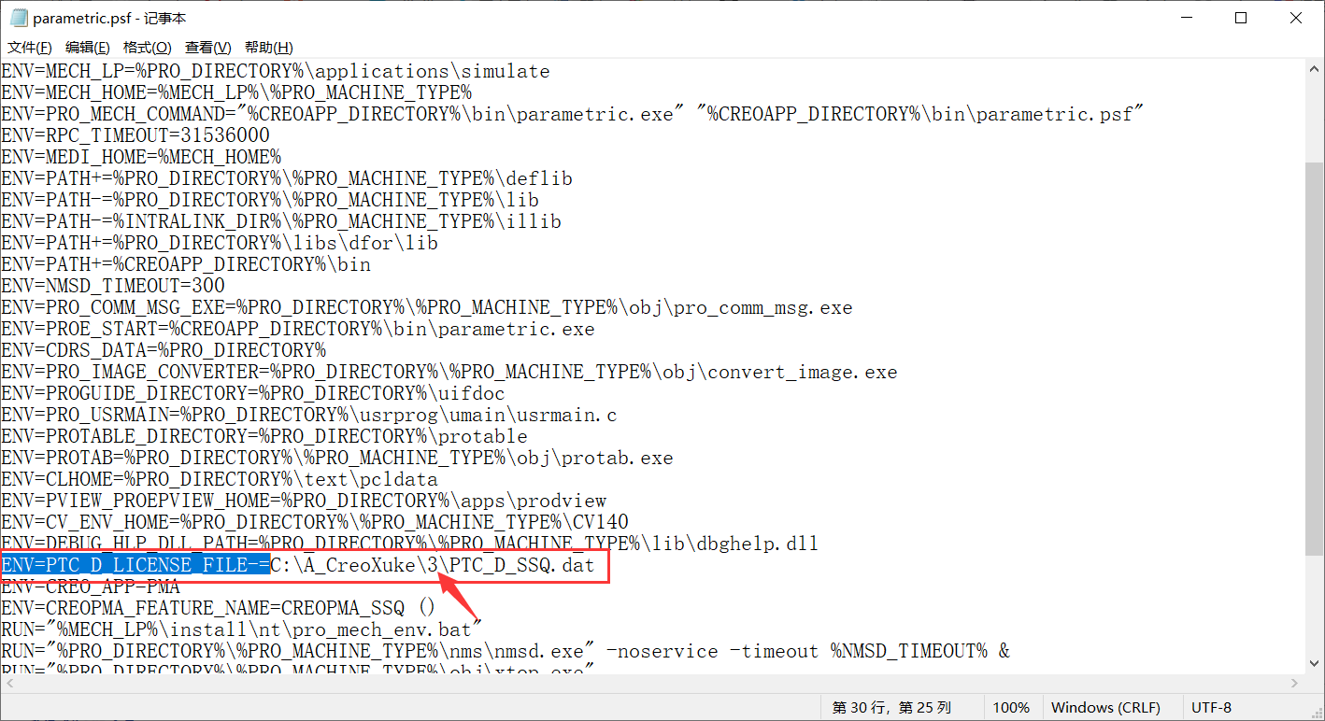This screenshot has width=1325, height=721.
Task: Open the 格式(O) menu
Action: pos(147,48)
